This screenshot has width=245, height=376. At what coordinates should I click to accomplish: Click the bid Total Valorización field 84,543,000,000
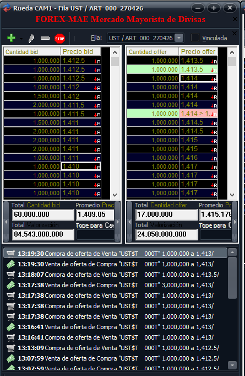tap(43, 234)
